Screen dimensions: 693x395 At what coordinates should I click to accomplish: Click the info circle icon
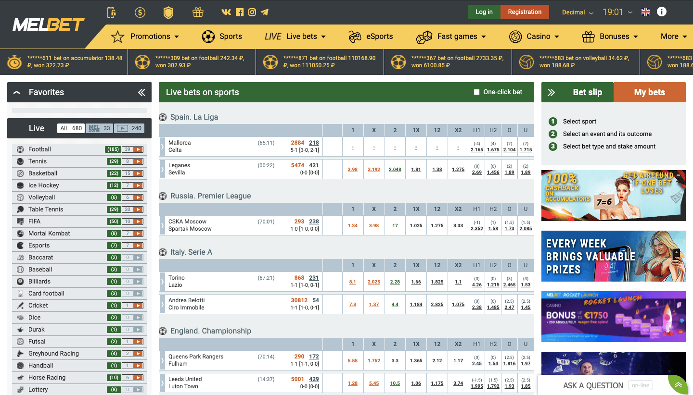tap(662, 12)
